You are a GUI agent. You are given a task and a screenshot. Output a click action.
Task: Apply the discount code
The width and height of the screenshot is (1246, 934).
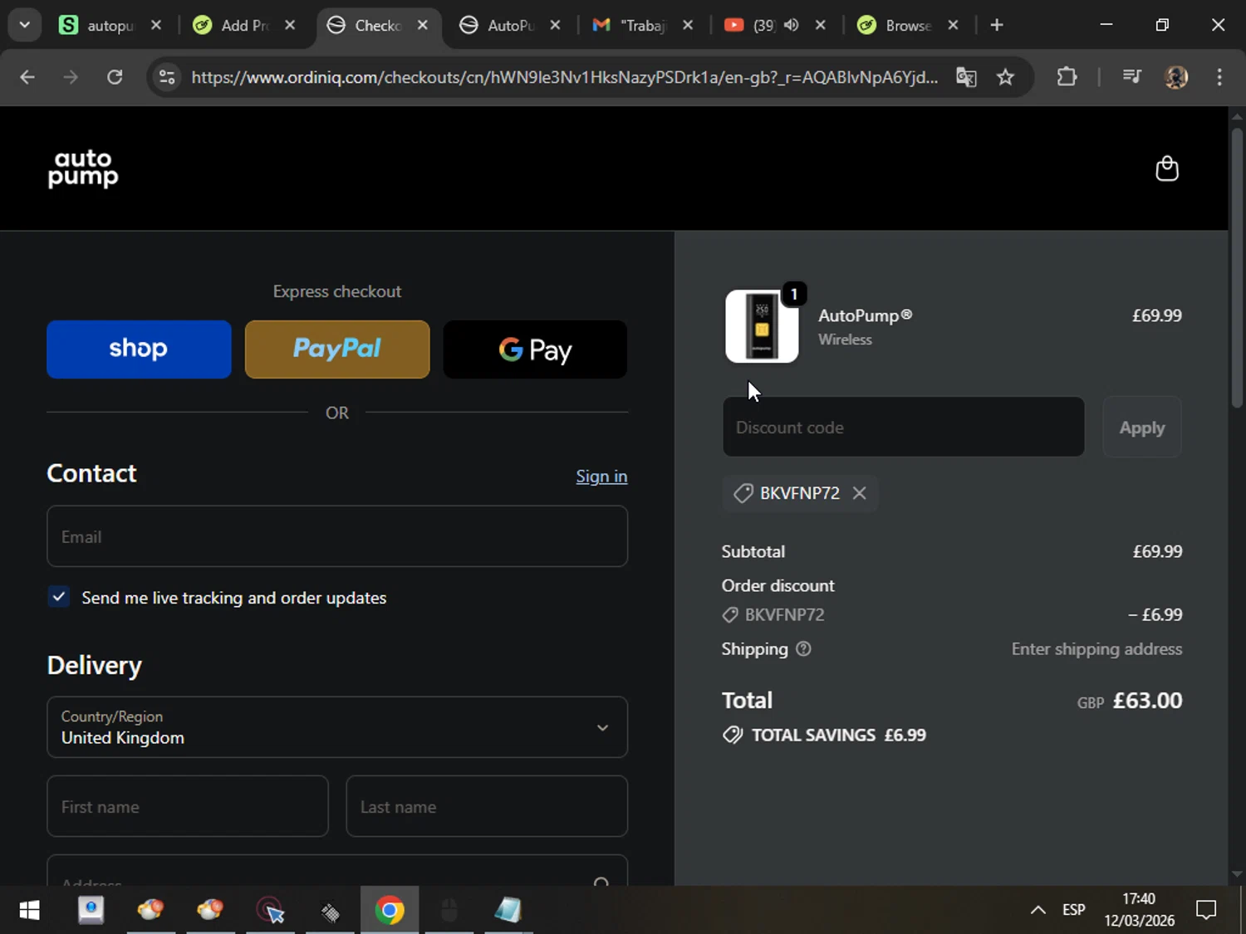[x=1142, y=428]
